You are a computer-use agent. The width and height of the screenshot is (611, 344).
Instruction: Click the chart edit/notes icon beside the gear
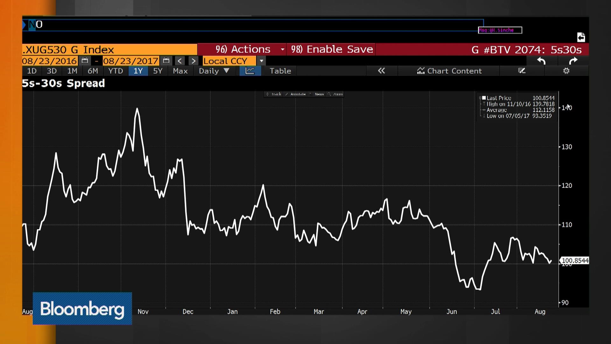pyautogui.click(x=522, y=71)
